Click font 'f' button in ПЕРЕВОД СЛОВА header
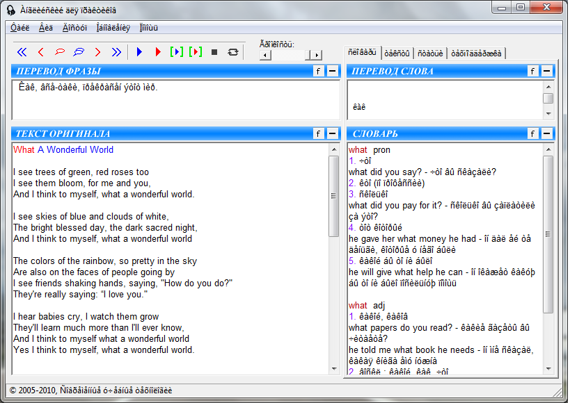 (533, 71)
